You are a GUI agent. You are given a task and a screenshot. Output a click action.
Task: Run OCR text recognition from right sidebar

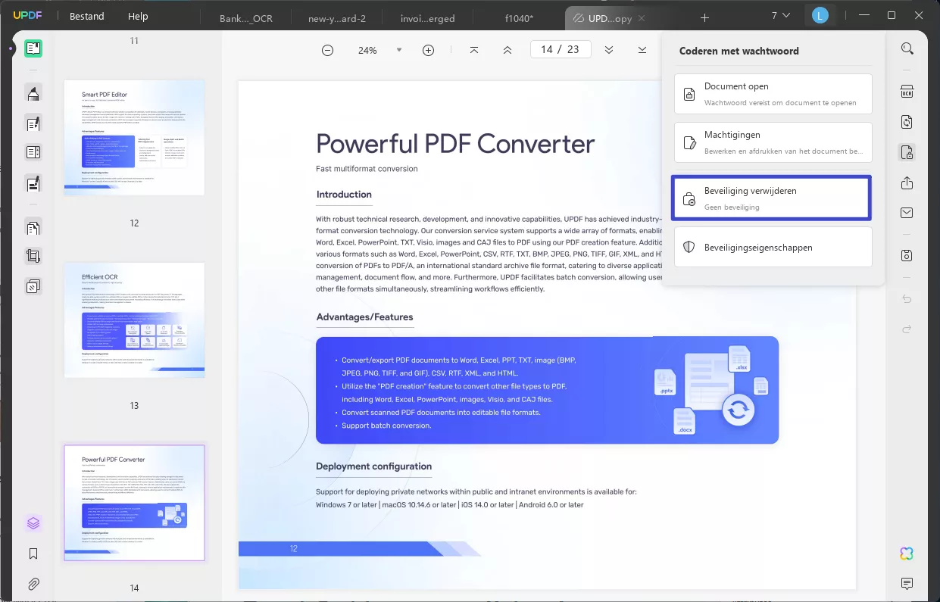point(907,92)
